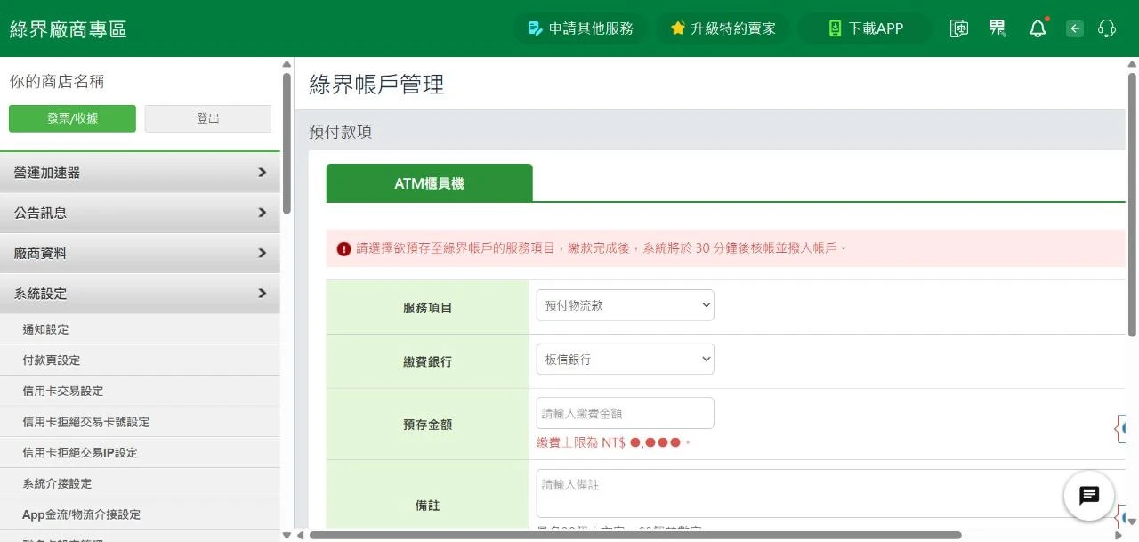This screenshot has width=1139, height=542.
Task: Open the chat bubble widget
Action: click(1089, 496)
